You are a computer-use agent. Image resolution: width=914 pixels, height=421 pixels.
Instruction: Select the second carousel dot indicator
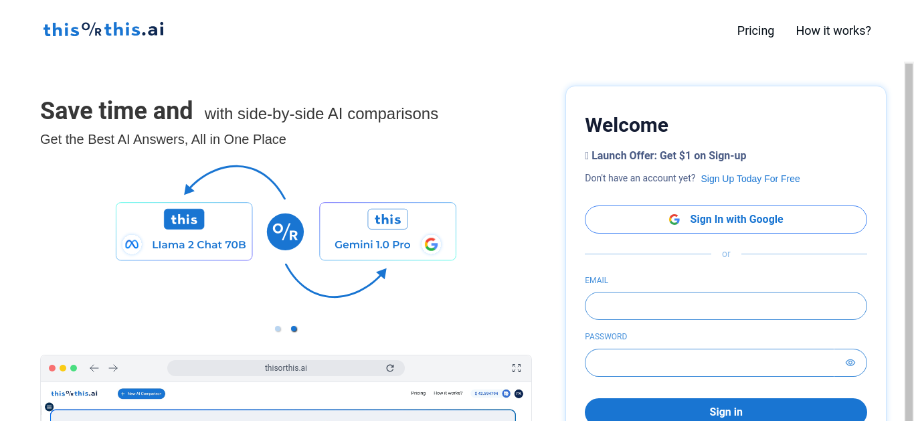tap(294, 329)
